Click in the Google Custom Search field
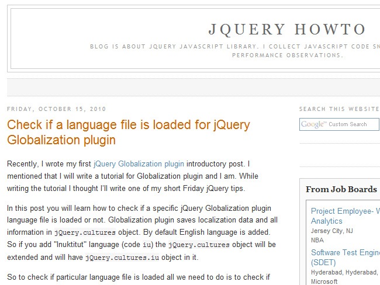The height and width of the screenshot is (285, 380). [x=339, y=124]
